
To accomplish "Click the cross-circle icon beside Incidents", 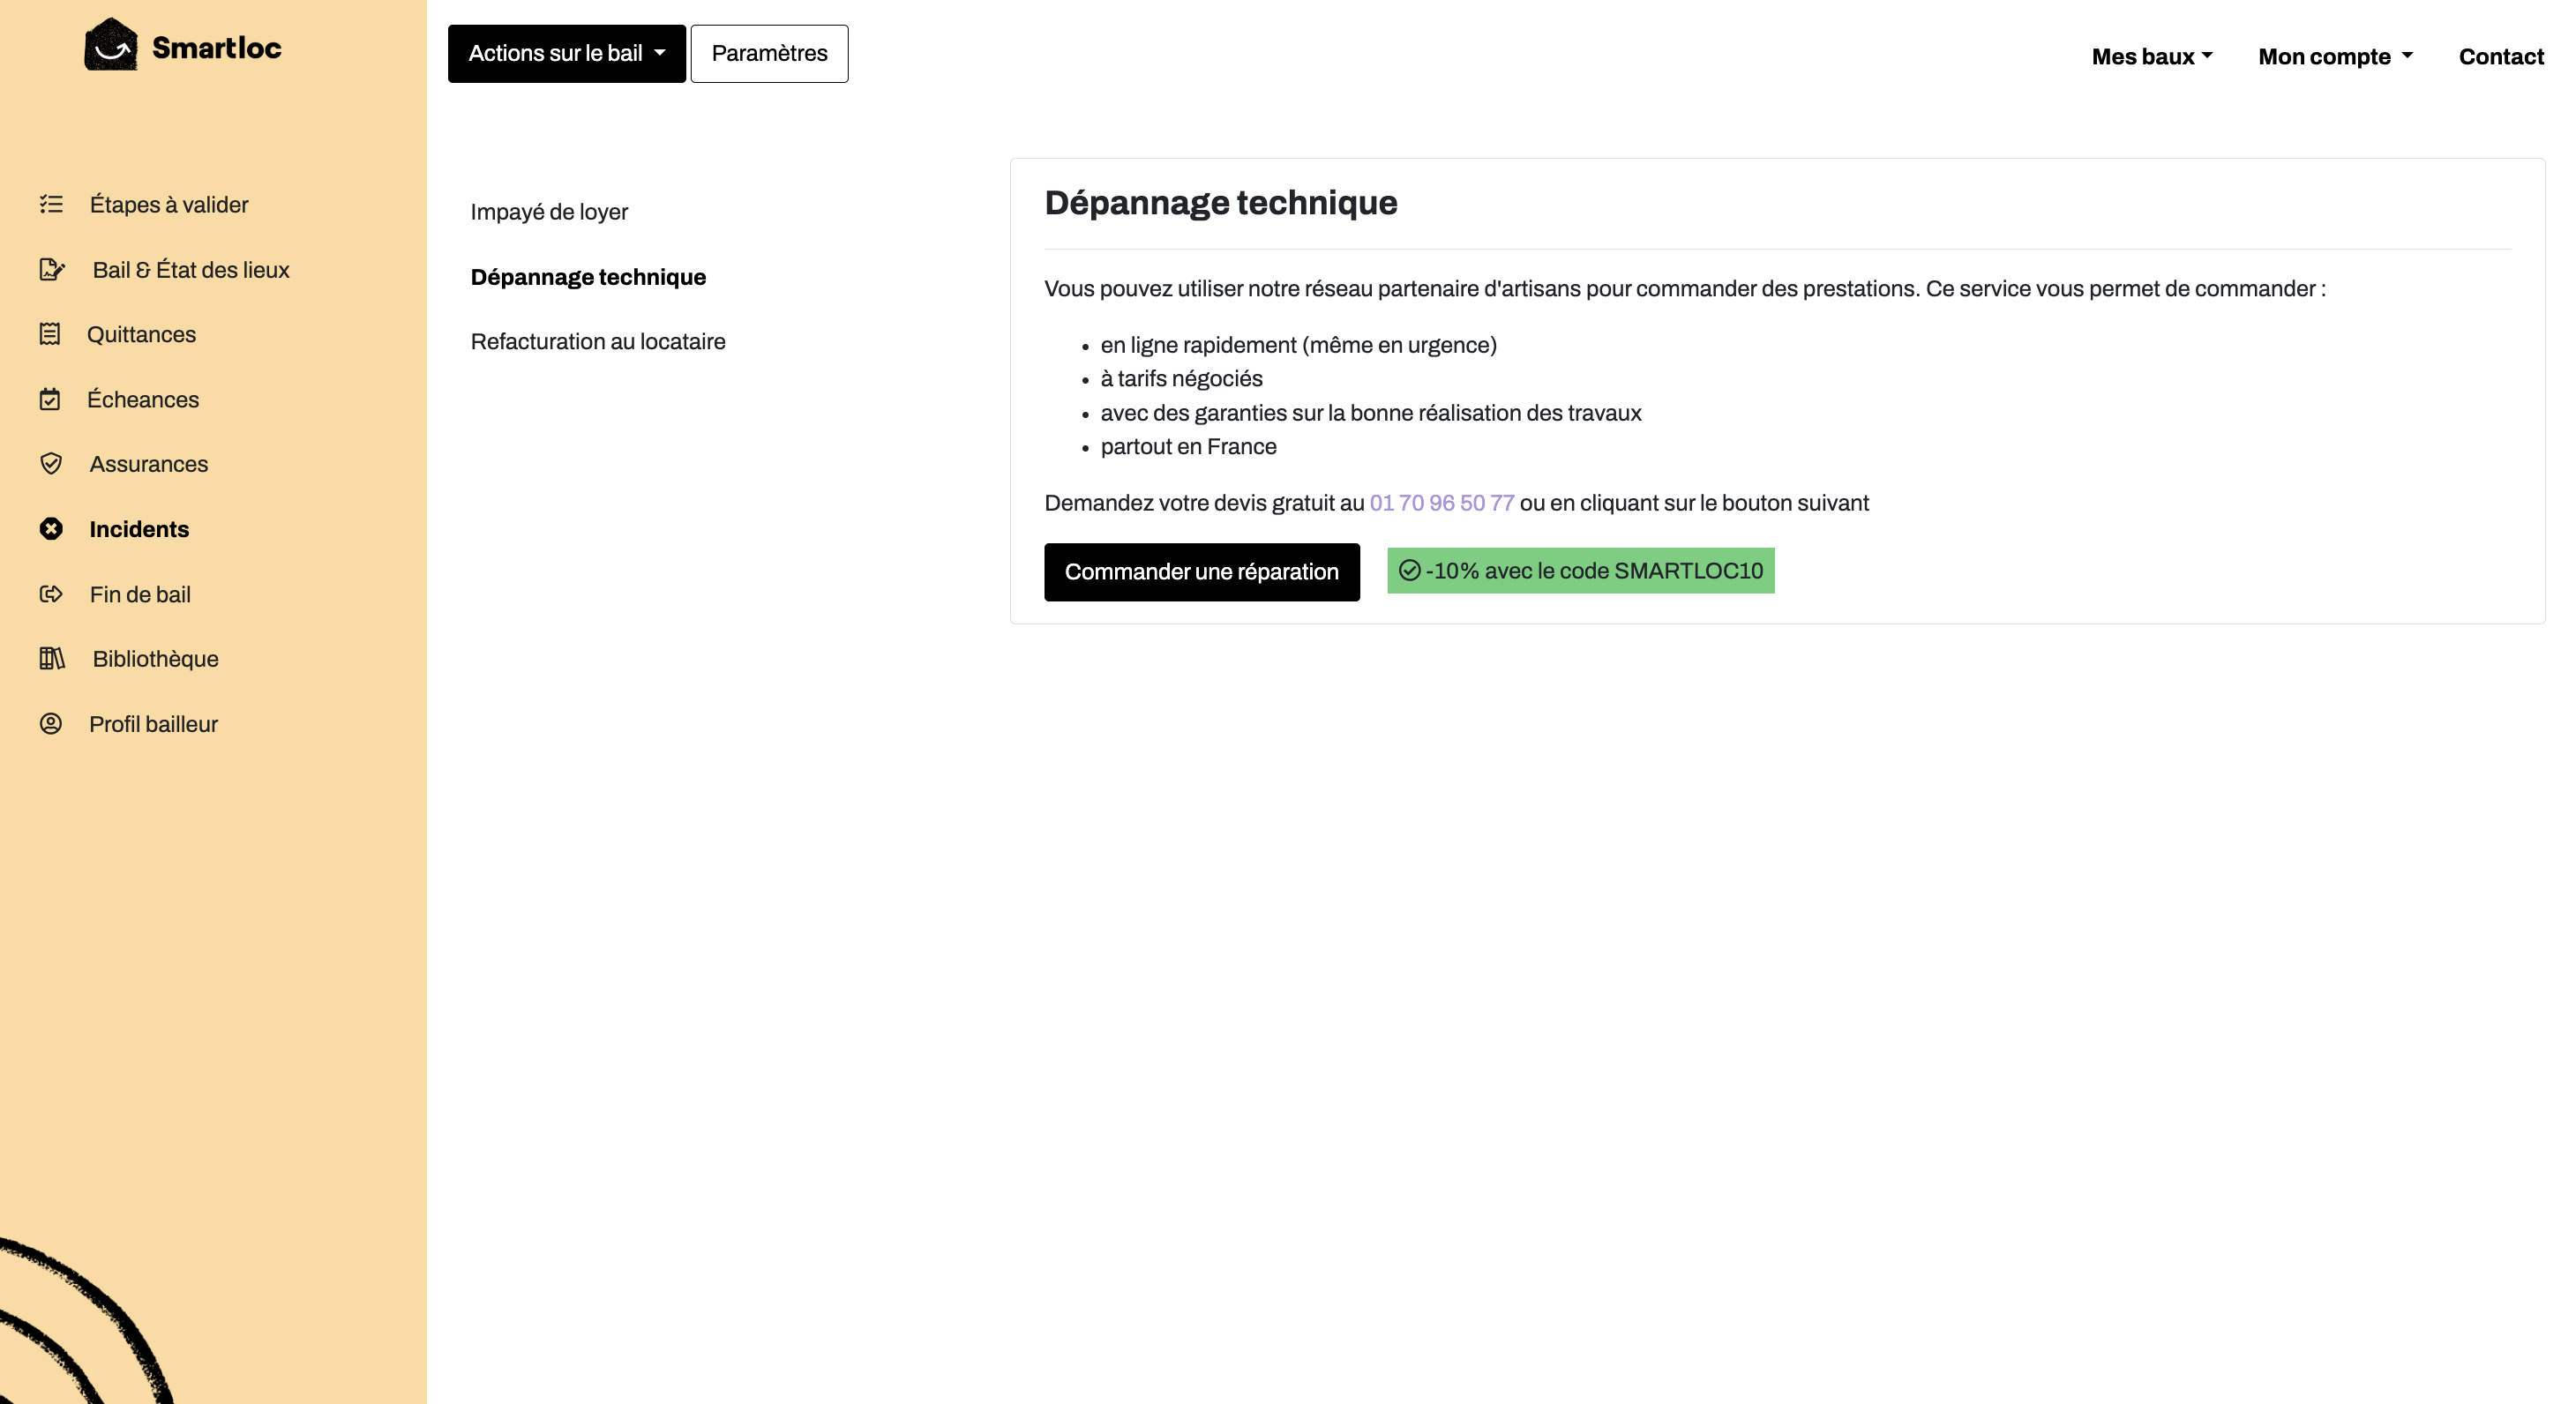I will [x=51, y=529].
